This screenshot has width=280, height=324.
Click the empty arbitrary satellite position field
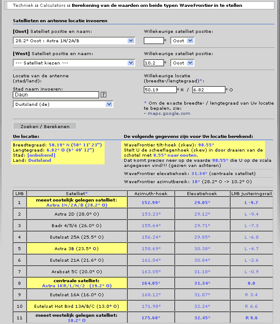click(x=154, y=41)
